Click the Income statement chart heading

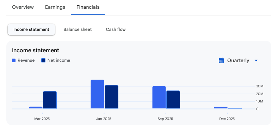36,50
